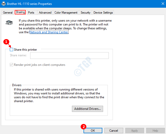
Task: Click the printer icon beside the sharing description
Action: pyautogui.click(x=9, y=22)
